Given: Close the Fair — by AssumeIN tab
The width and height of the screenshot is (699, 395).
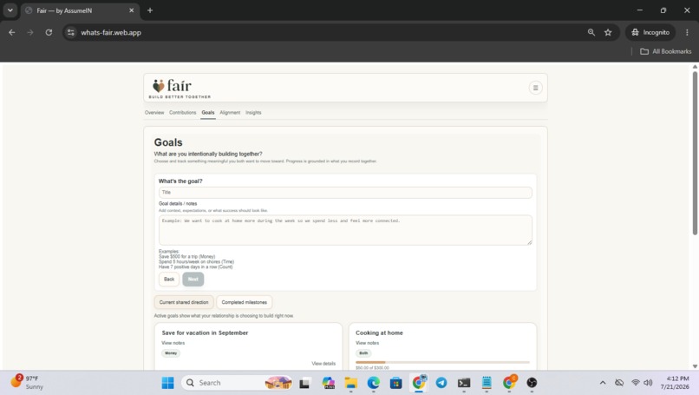Looking at the screenshot, I should [x=132, y=10].
